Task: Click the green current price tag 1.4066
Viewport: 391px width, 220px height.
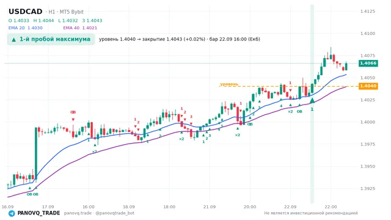Action: point(368,63)
